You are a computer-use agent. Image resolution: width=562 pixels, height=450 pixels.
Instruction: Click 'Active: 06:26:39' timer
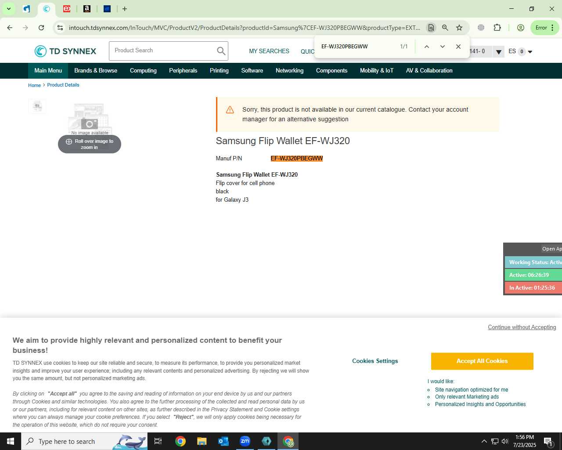pos(533,275)
